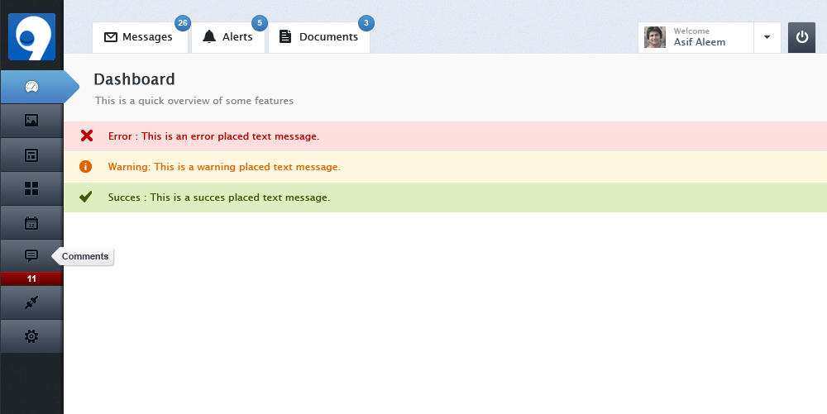Click the red 11 comments badge
The width and height of the screenshot is (827, 414).
click(31, 279)
